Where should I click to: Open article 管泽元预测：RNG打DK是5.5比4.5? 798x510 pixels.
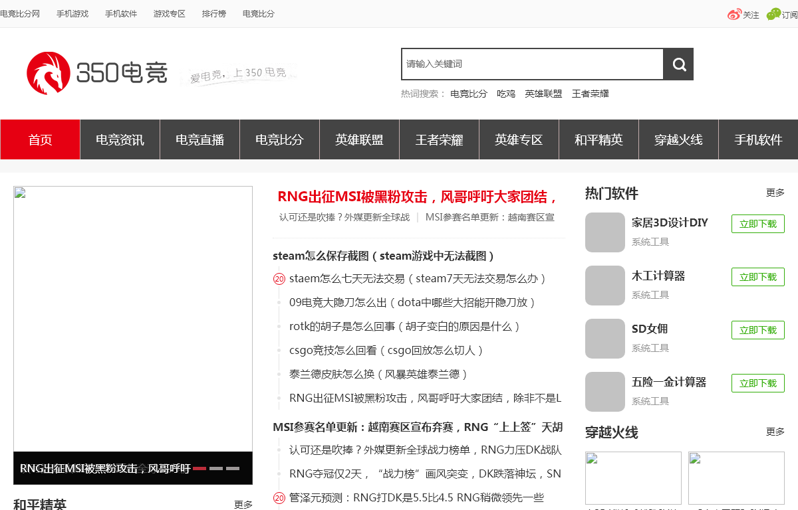tap(416, 497)
